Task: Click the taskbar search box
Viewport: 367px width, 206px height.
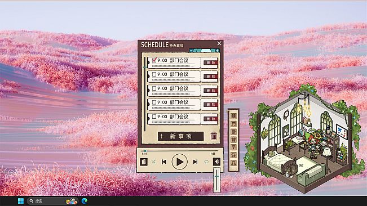Action: [52, 201]
